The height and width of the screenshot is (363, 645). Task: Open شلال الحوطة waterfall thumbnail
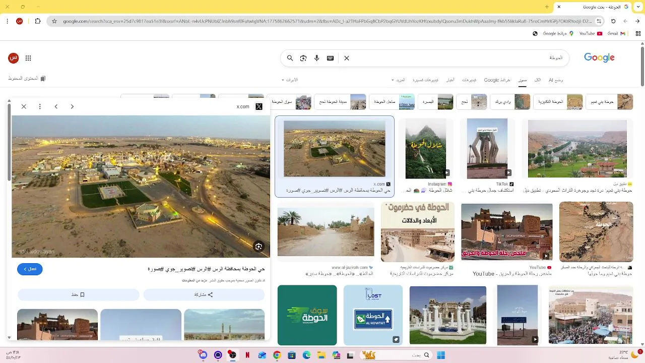click(x=426, y=149)
